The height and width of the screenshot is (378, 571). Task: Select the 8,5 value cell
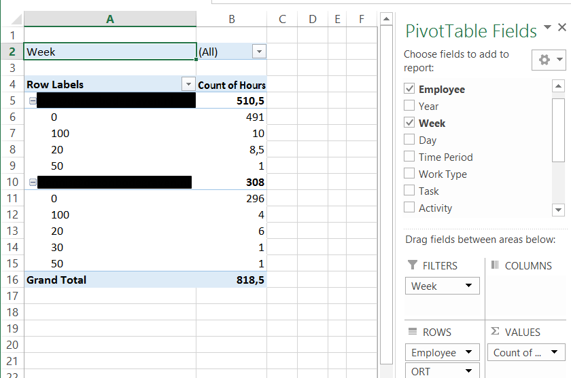click(232, 149)
